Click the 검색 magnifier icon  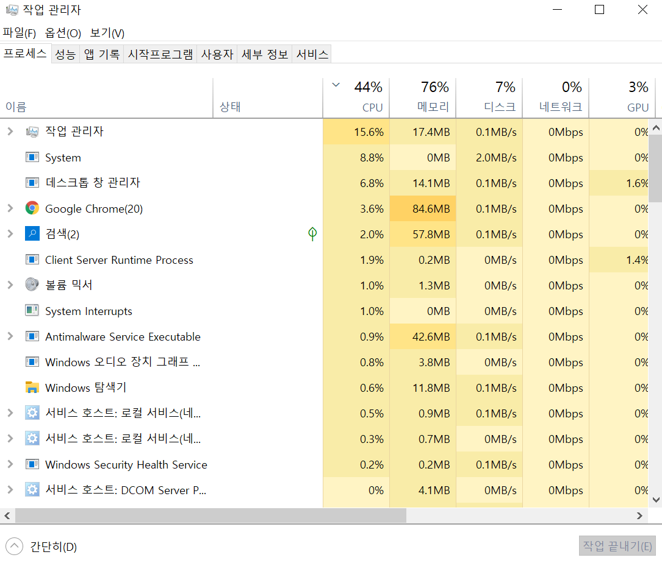32,233
